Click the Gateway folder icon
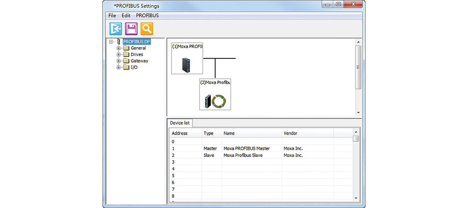The height and width of the screenshot is (208, 468). [x=126, y=61]
